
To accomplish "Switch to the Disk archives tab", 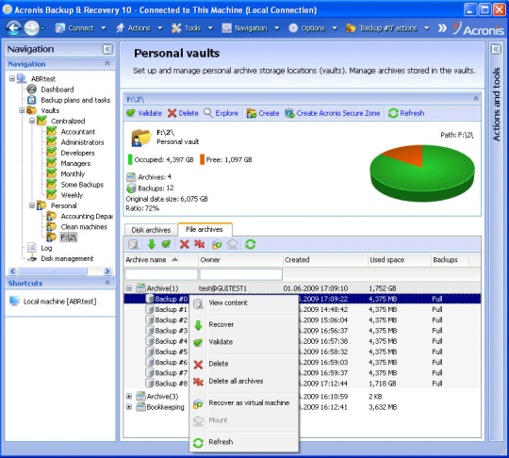I will pyautogui.click(x=151, y=230).
